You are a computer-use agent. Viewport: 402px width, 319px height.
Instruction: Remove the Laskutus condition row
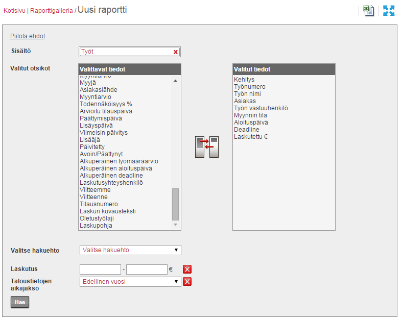point(187,269)
